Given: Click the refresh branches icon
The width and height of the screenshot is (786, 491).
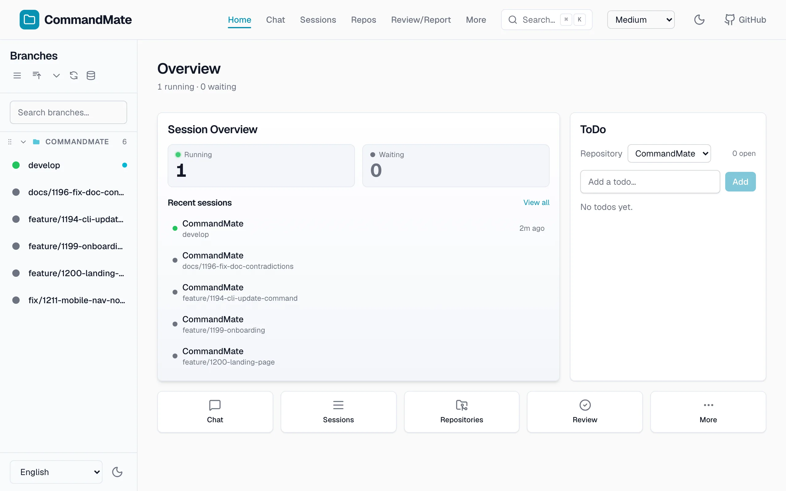Looking at the screenshot, I should (74, 76).
